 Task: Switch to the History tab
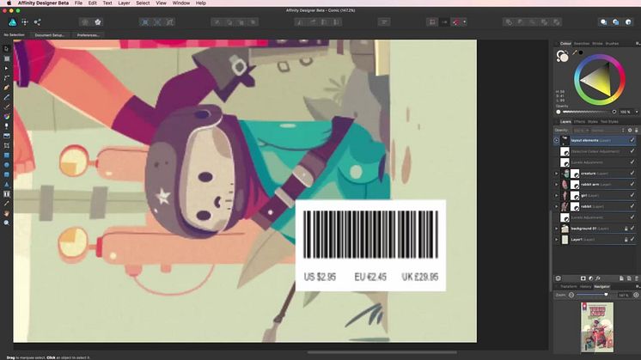coord(585,286)
